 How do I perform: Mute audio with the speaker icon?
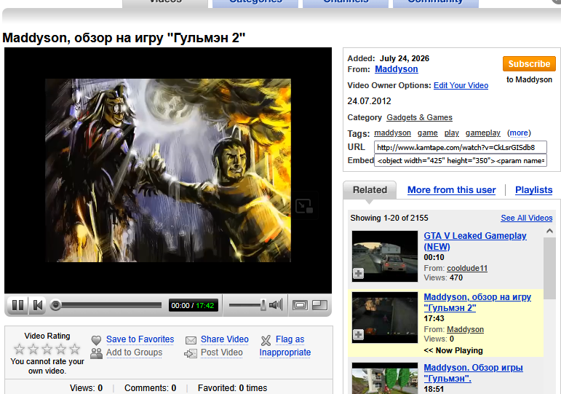tap(276, 305)
